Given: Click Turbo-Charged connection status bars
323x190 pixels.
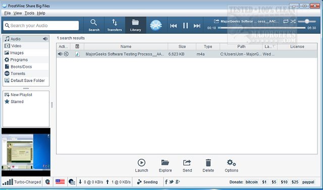Looking at the screenshot, I should coord(22,182).
